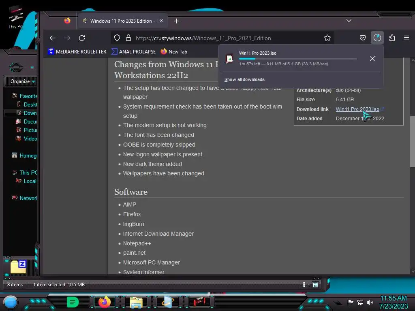
Task: Open the Pocket save icon
Action: tap(363, 38)
